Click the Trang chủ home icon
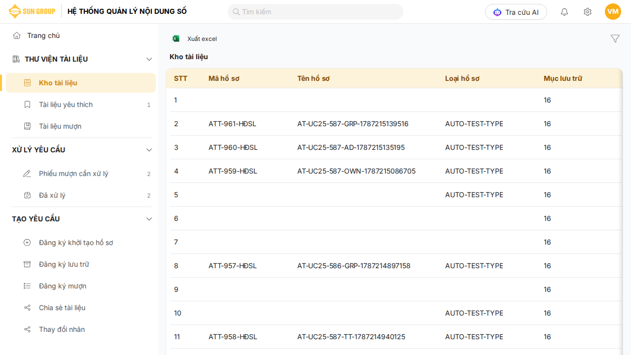This screenshot has width=631, height=355. [x=17, y=35]
